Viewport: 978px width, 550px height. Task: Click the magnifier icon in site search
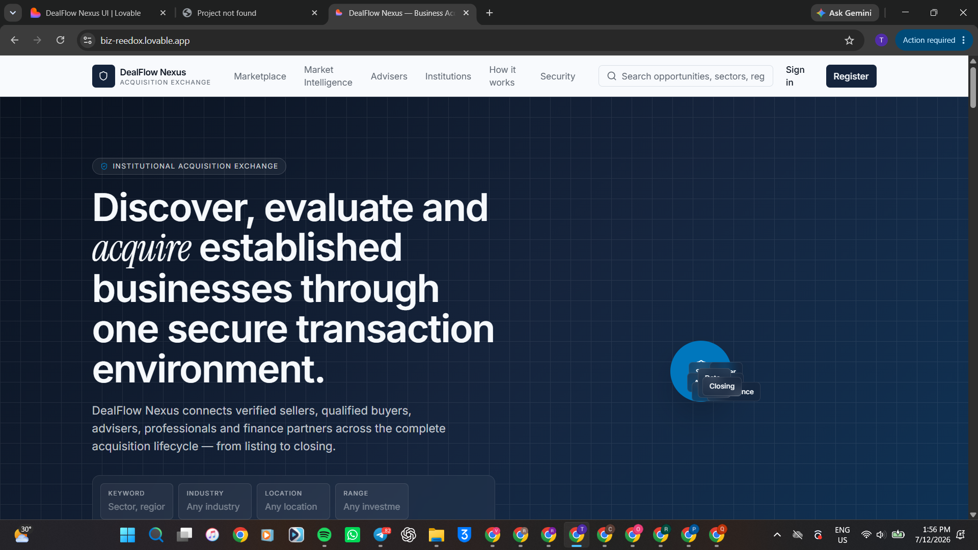[612, 76]
